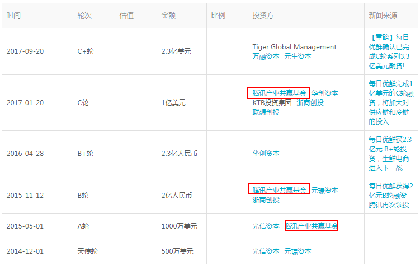Select the date 2015-05-01

click(25, 226)
